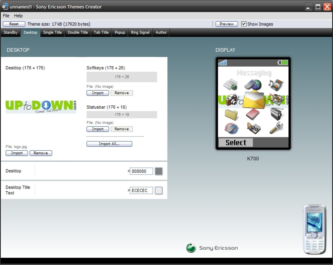This screenshot has width=333, height=265.
Task: Click the calls icon with circular arrow
Action: click(x=231, y=128)
